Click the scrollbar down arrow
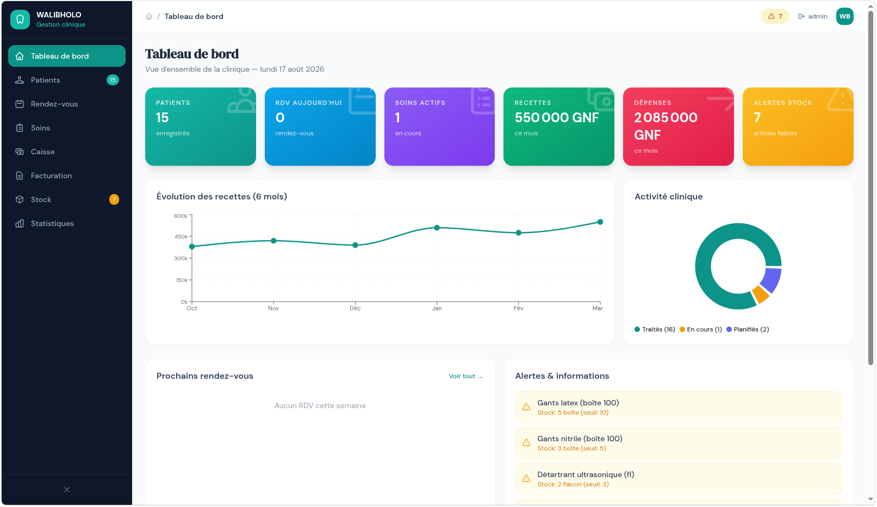Screen dimensions: 877x507 (871, 499)
